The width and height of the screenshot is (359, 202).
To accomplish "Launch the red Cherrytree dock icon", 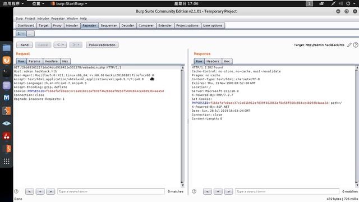I will click(6, 136).
